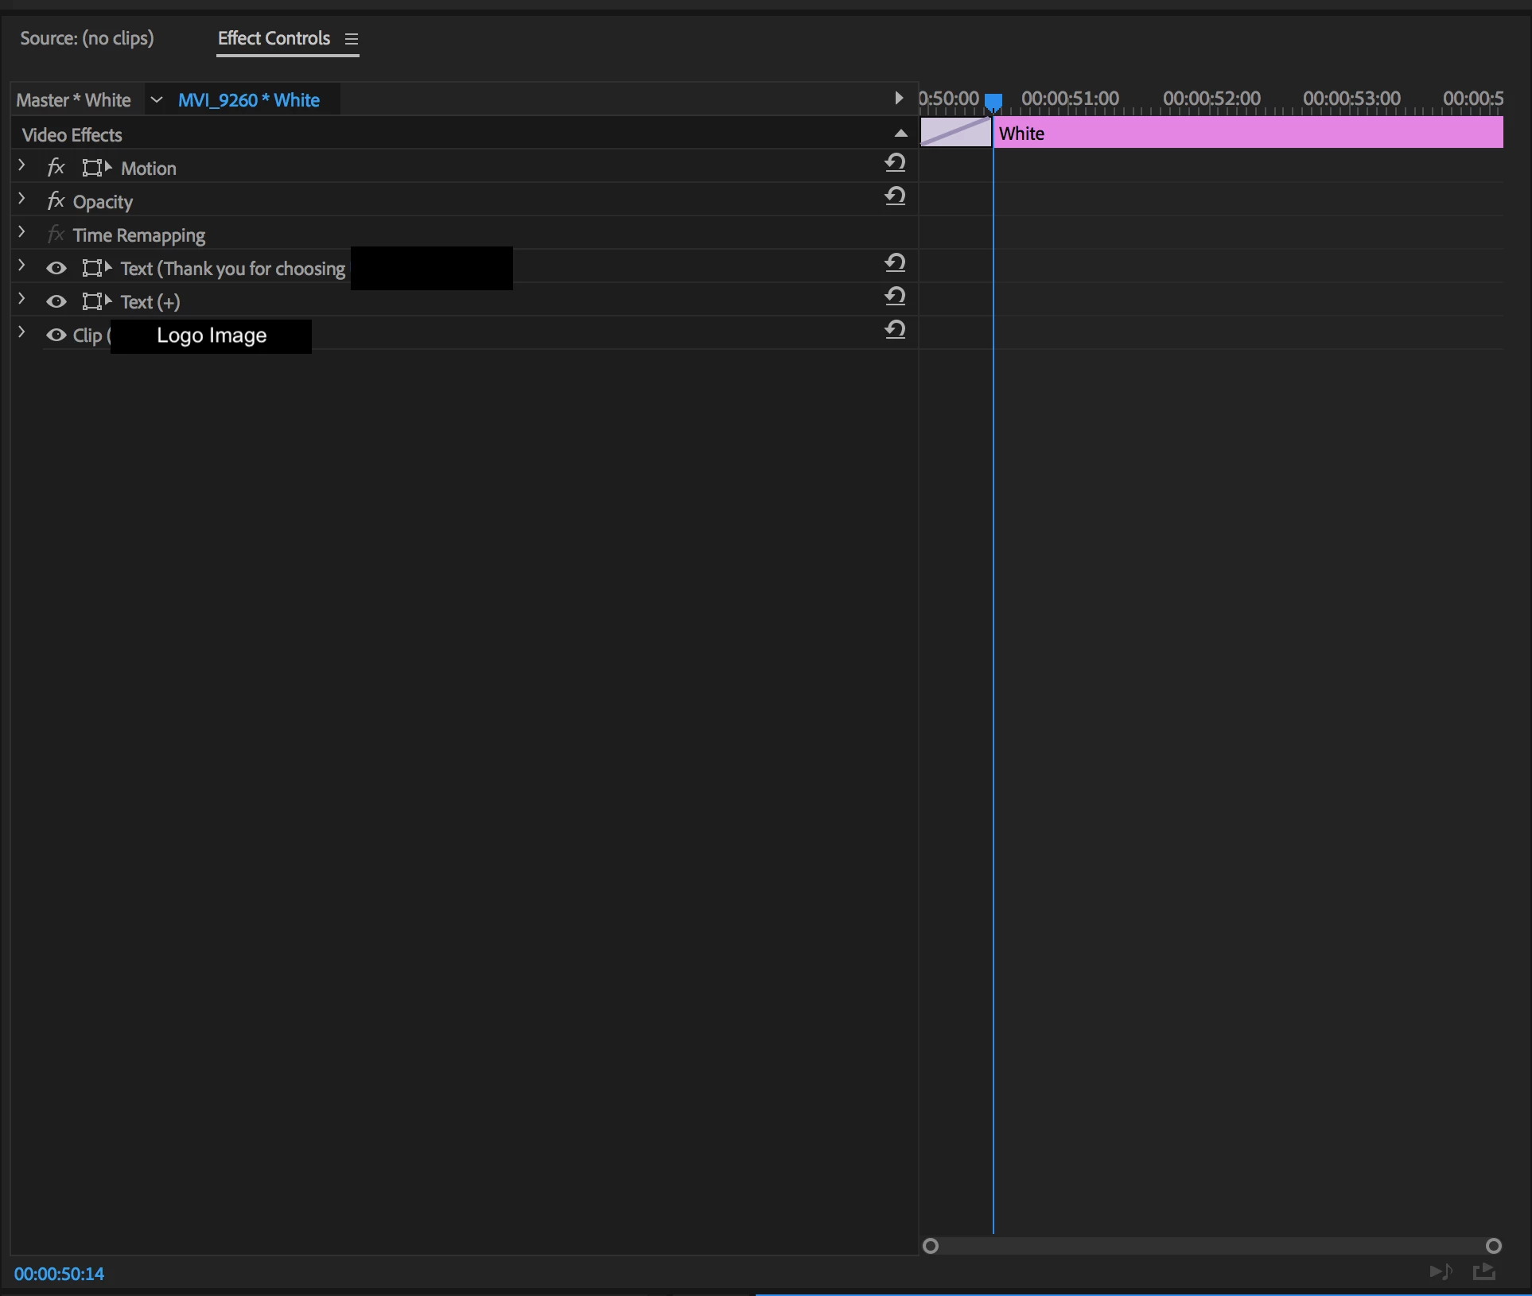This screenshot has height=1296, width=1532.
Task: Select the pink White clip bar
Action: pos(1248,133)
